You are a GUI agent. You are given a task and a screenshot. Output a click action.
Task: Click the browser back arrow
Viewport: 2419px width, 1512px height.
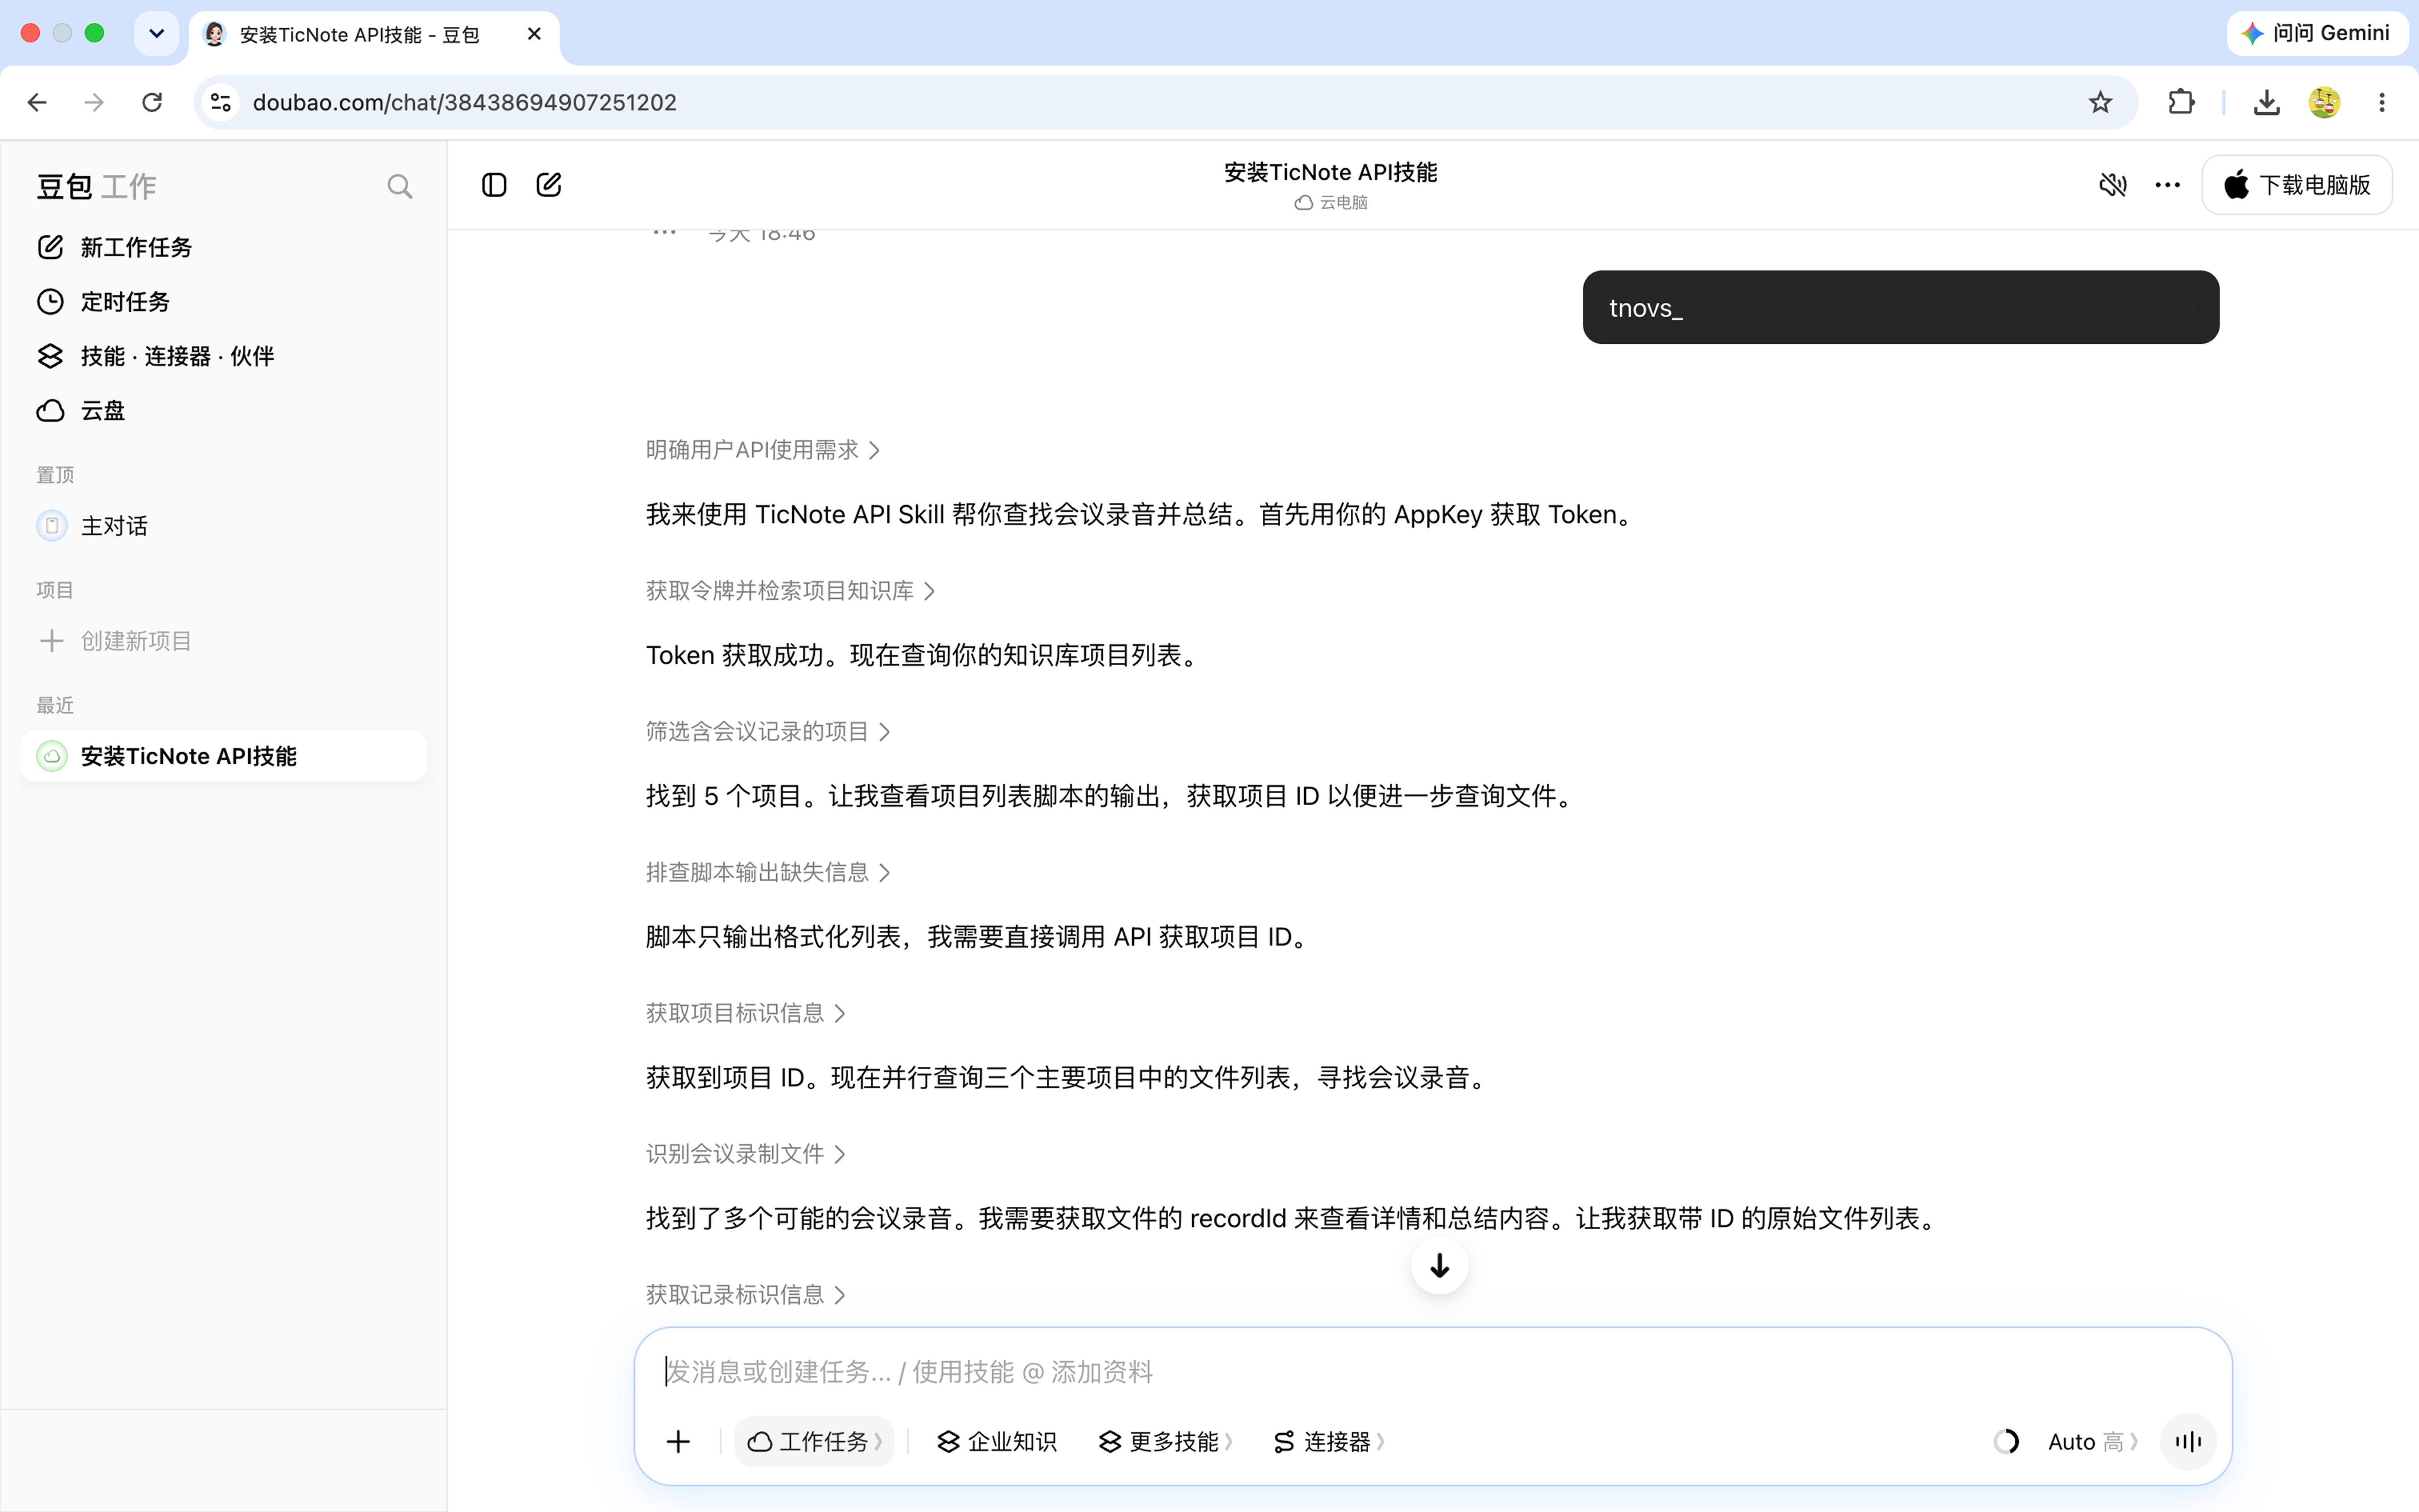click(37, 102)
